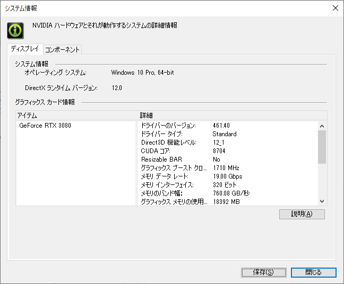The image size is (344, 284).
Task: Select the GeForce RTX 3080 item
Action: 45,126
